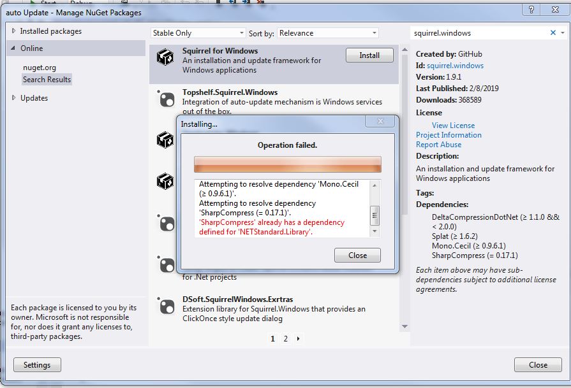The height and width of the screenshot is (388, 571).
Task: Select Topshelf.Squirrel.Windows package title
Action: [230, 92]
